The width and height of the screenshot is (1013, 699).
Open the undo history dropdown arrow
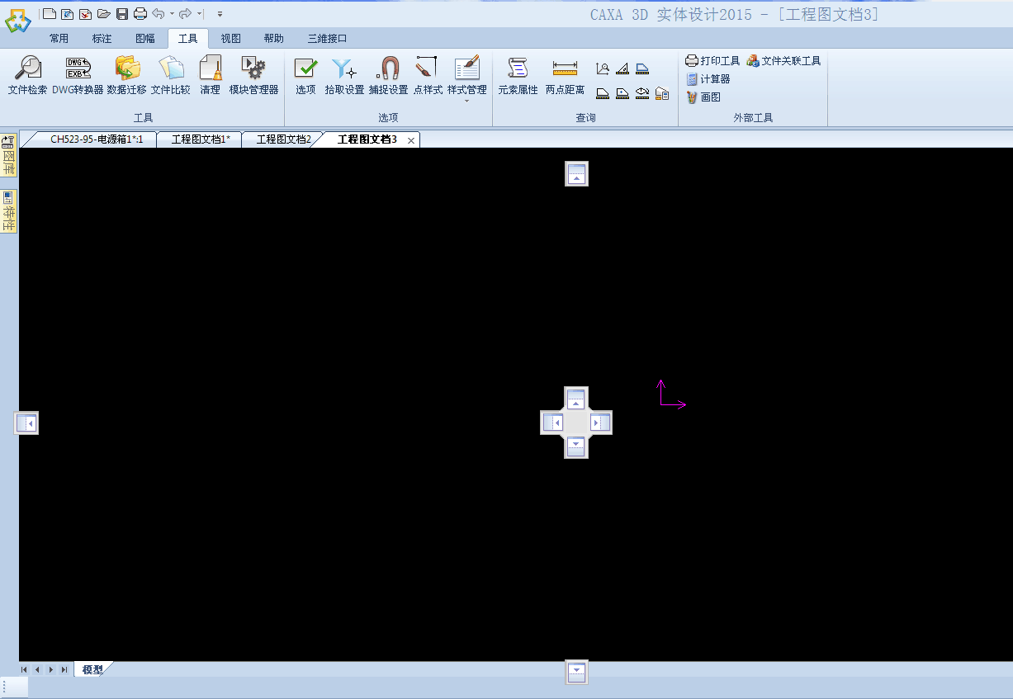click(x=172, y=14)
